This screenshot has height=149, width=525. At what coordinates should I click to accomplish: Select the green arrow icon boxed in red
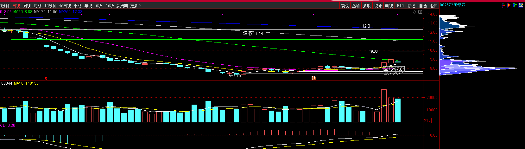(x=515, y=5)
